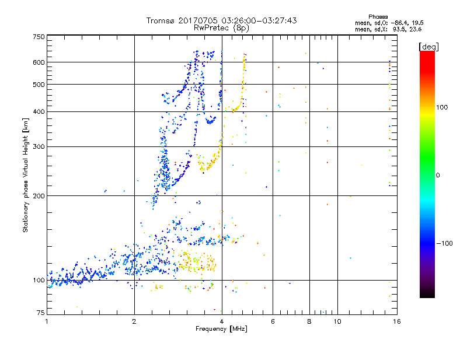Click the 'Phases' header text
Image resolution: width=467 pixels, height=350 pixels.
(x=378, y=17)
